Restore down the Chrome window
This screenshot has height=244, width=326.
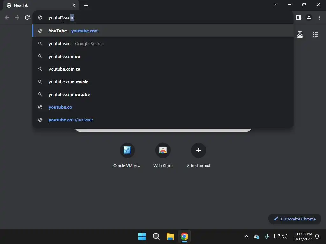(x=304, y=4)
